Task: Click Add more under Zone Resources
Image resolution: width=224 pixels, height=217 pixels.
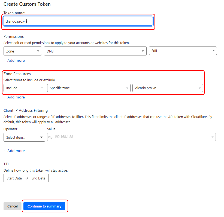Action: pos(14,97)
